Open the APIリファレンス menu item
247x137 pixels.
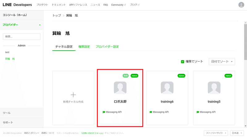pos(78,5)
